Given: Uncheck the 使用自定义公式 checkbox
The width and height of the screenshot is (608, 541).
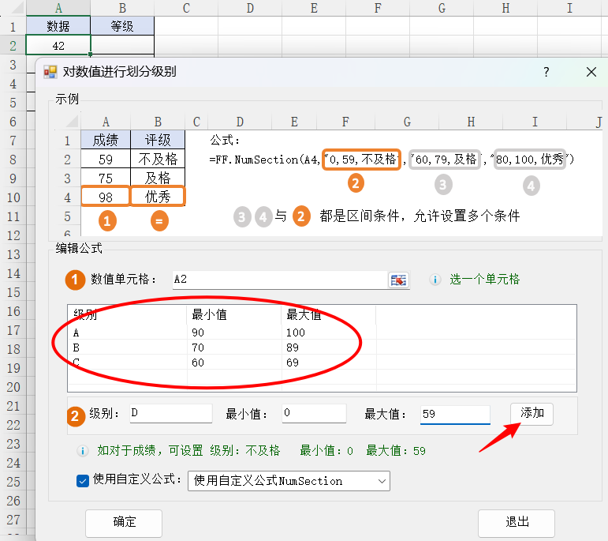Looking at the screenshot, I should coord(83,480).
